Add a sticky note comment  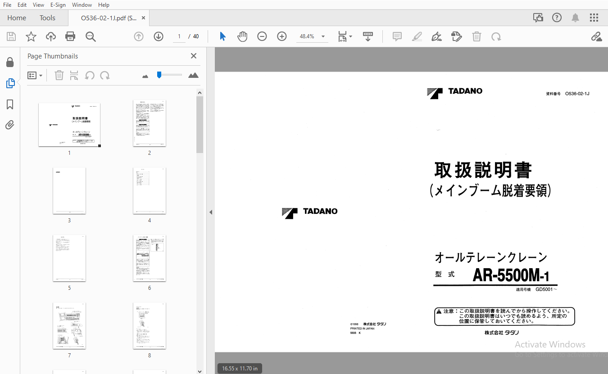(x=397, y=36)
